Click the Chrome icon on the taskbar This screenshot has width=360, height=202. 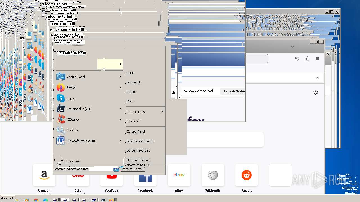(36, 200)
